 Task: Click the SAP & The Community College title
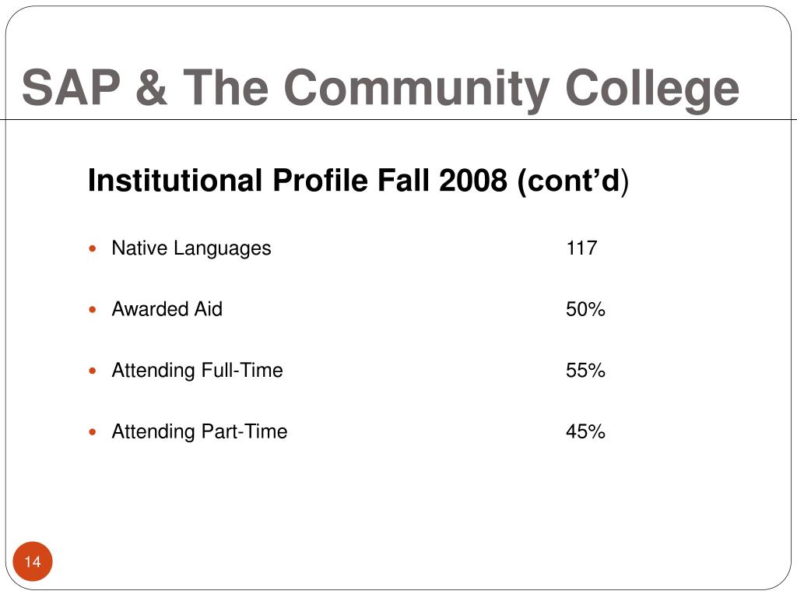click(380, 89)
